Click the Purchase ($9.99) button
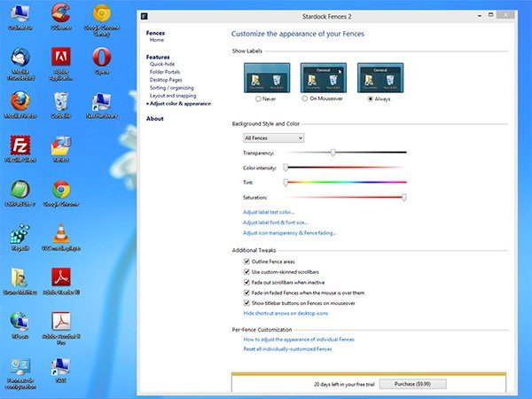Image resolution: width=532 pixels, height=399 pixels. point(412,384)
